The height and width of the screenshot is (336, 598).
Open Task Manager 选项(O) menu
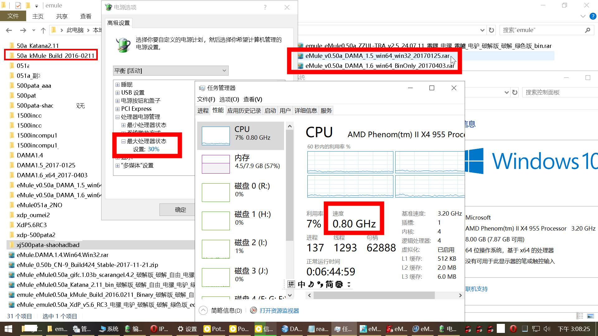[229, 99]
